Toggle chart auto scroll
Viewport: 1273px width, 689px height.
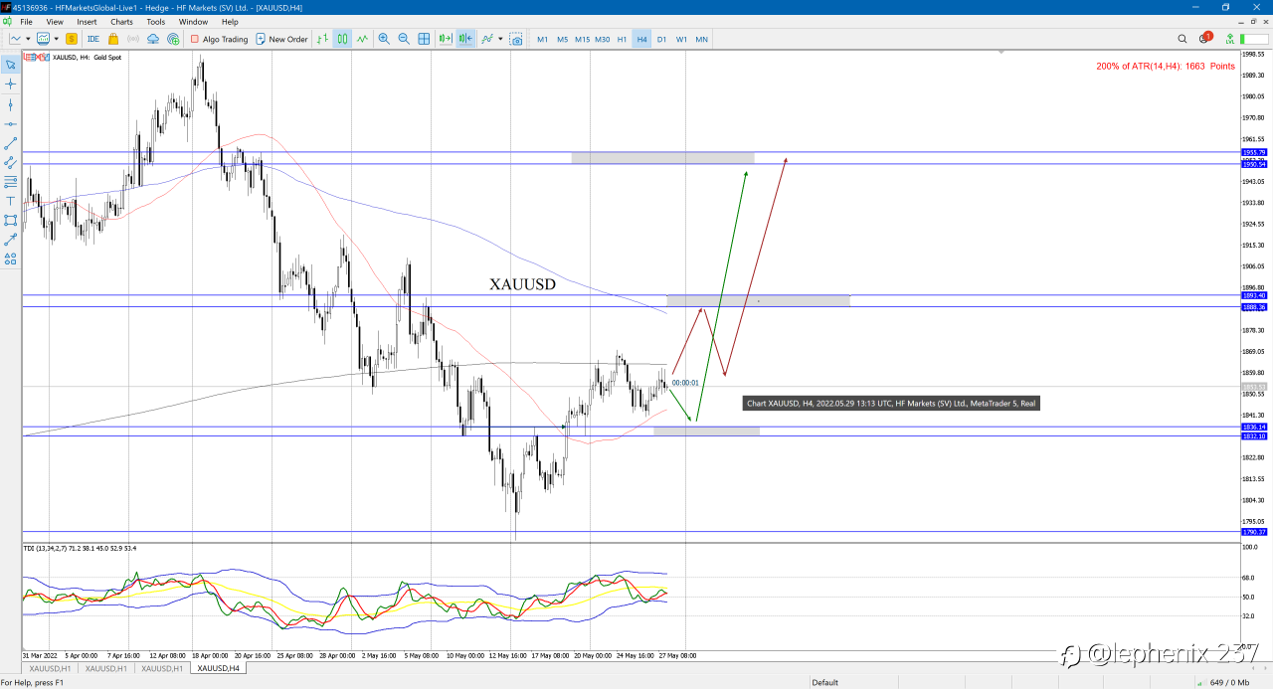[x=445, y=39]
